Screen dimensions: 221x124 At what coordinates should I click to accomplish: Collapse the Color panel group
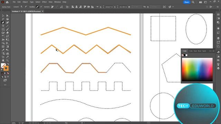pyautogui.click(x=210, y=51)
